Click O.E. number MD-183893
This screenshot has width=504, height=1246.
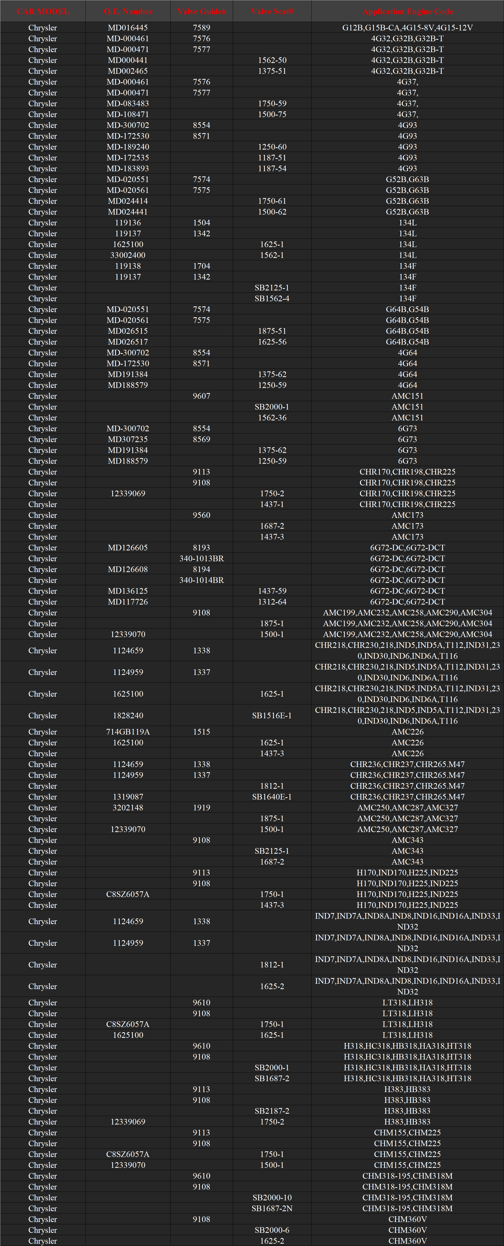click(128, 168)
